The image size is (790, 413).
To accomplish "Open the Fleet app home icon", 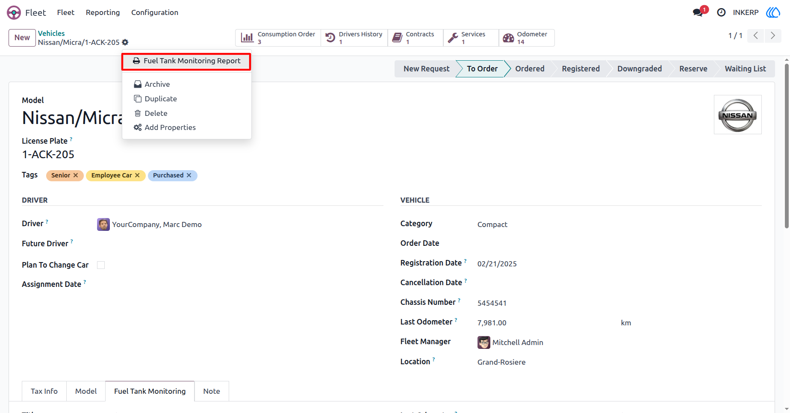I will coord(14,12).
